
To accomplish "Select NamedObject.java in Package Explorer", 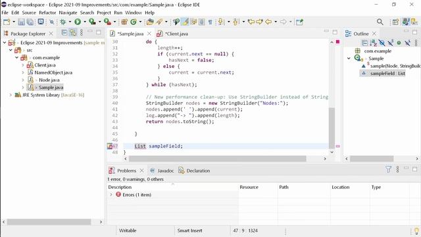I will pos(53,72).
